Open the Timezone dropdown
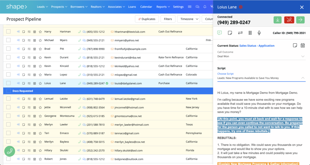This screenshot has width=310, height=165. click(188, 19)
